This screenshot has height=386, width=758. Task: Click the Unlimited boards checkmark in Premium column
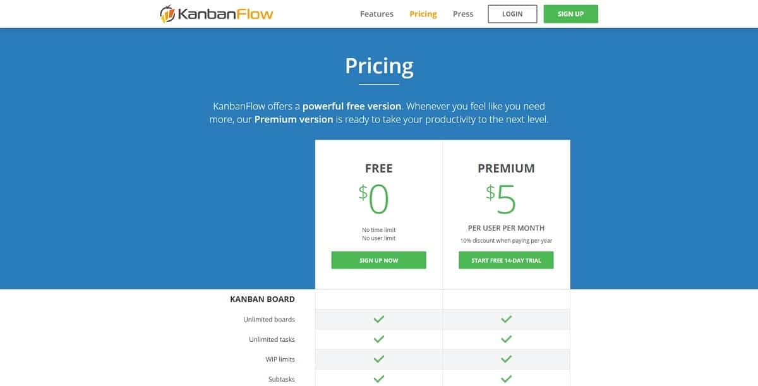pos(506,320)
